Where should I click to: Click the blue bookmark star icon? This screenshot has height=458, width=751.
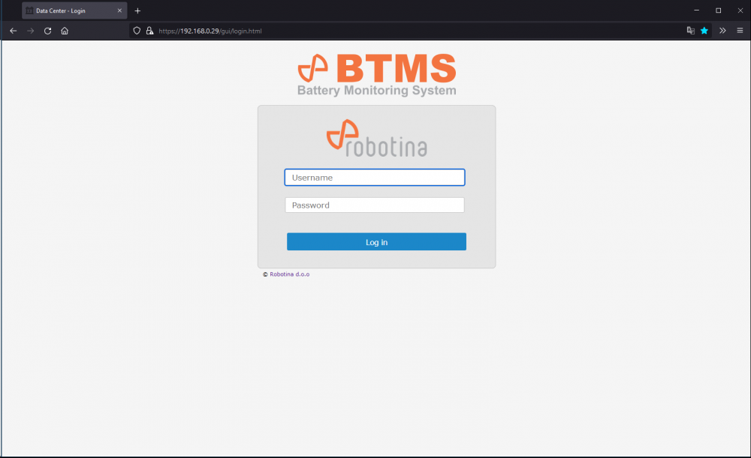pyautogui.click(x=704, y=31)
